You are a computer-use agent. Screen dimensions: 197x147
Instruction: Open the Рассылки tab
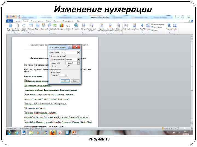click(x=57, y=21)
